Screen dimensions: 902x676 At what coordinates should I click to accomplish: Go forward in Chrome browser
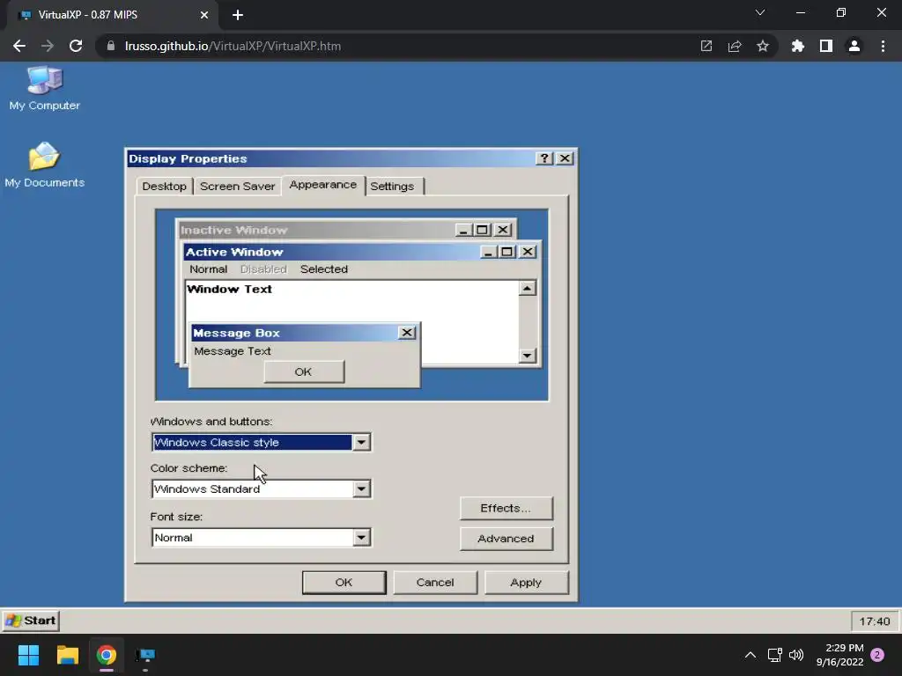(48, 46)
